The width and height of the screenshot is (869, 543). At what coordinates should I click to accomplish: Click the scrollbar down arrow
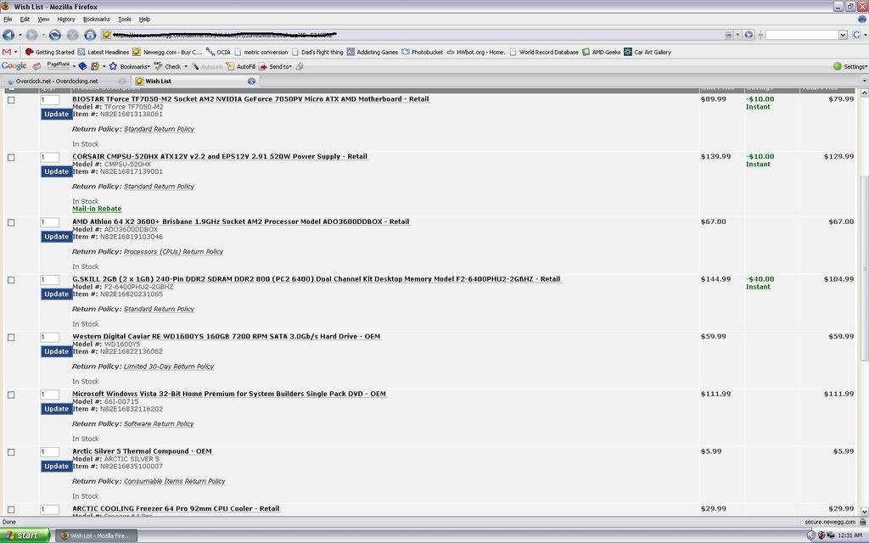coord(864,512)
